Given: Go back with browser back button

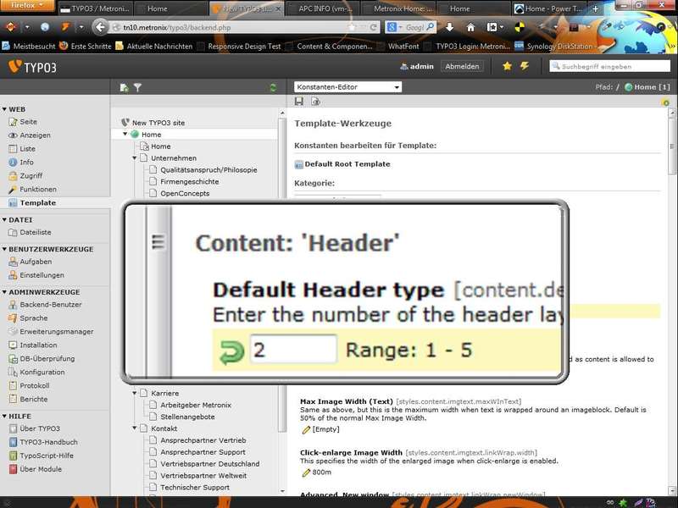Looking at the screenshot, I should coord(100,27).
